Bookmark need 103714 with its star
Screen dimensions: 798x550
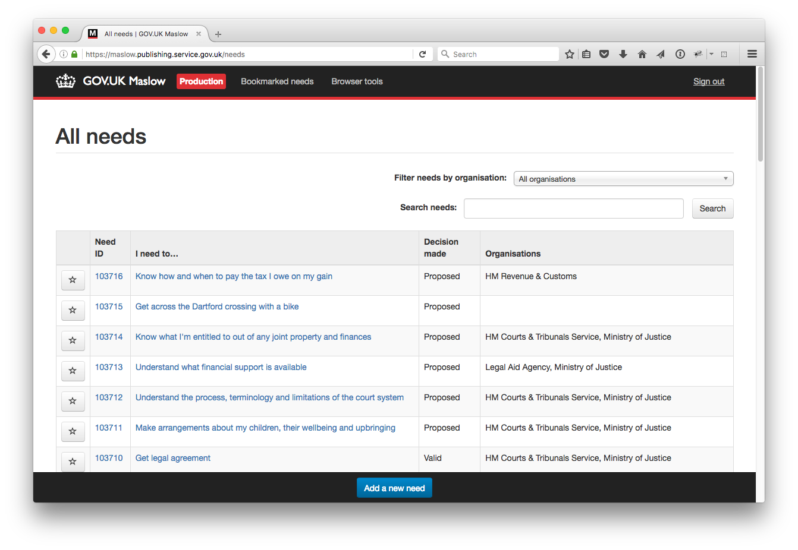tap(73, 340)
